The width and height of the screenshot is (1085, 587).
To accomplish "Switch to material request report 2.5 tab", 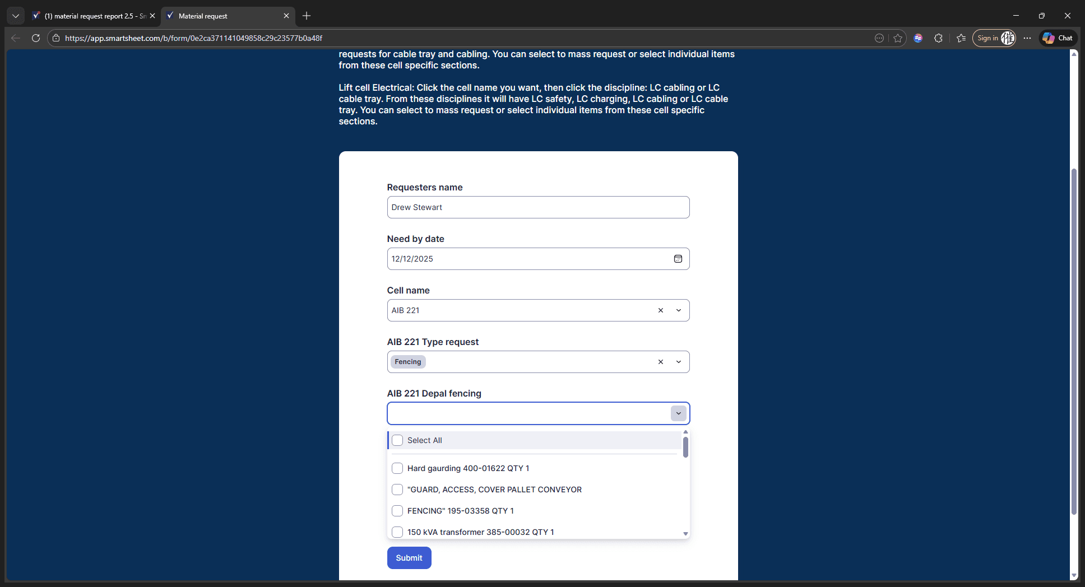I will coord(94,16).
